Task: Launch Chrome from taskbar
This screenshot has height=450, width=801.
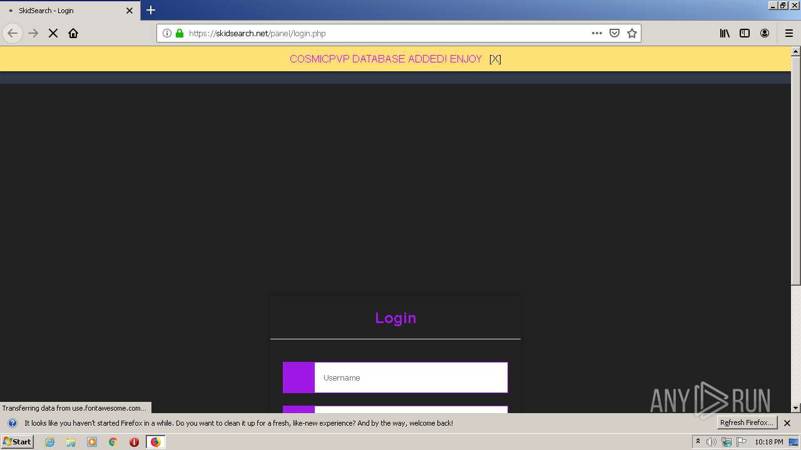Action: (113, 442)
